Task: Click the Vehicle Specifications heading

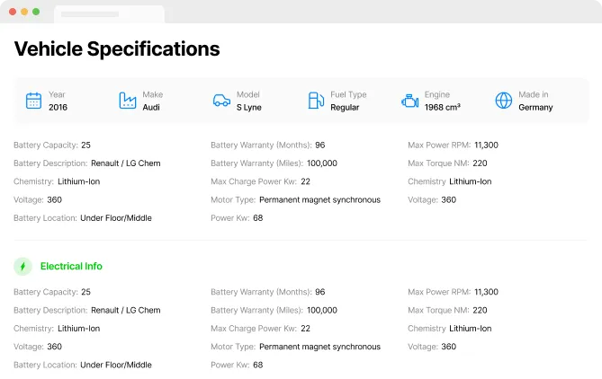Action: [x=117, y=49]
